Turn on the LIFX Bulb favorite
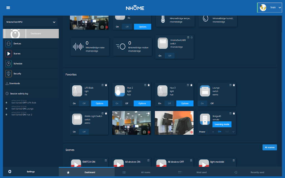This screenshot has height=178, width=285. coord(74,103)
